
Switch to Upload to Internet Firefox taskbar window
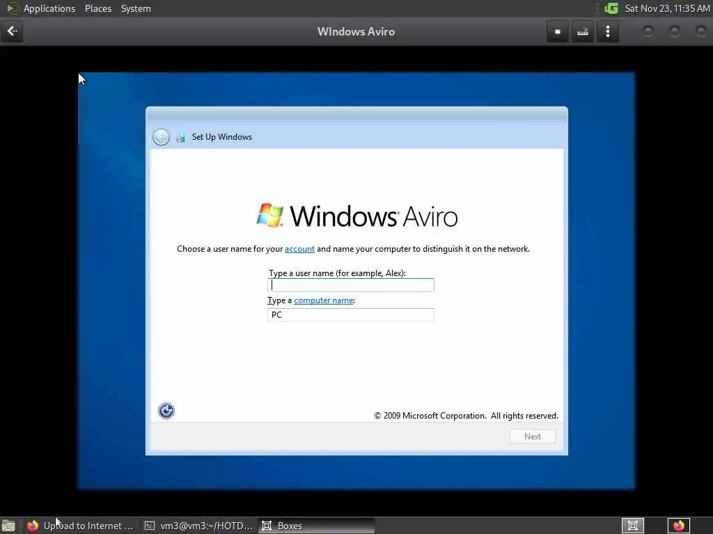81,526
